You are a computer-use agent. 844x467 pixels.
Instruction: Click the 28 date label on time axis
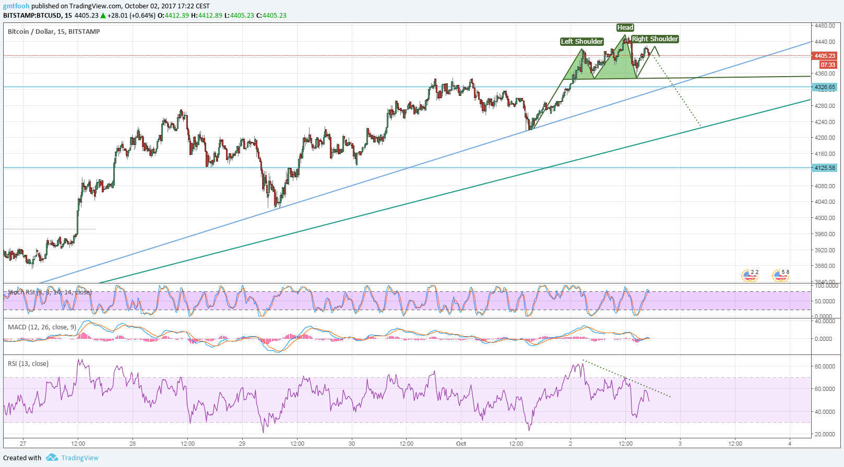coord(133,444)
